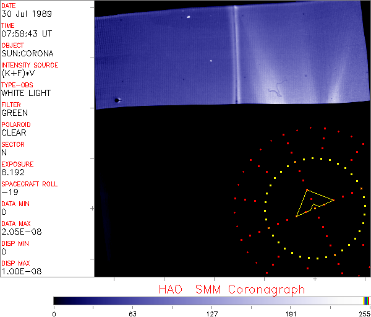
Task: Click the rainbow stripe at colorbar end
Action: [x=367, y=300]
